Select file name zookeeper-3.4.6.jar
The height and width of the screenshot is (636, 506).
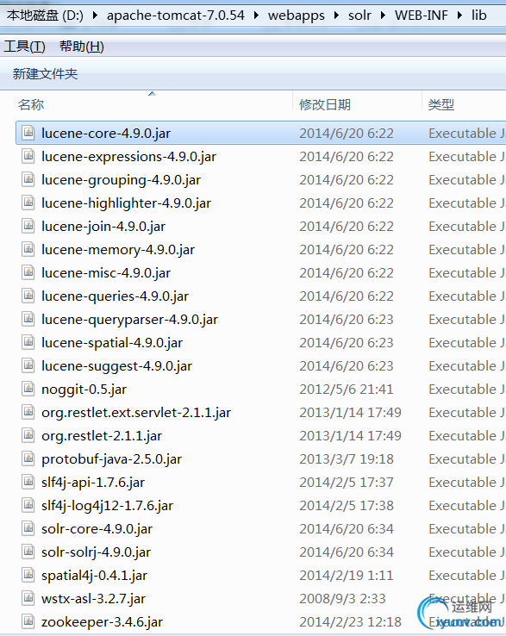pos(103,622)
